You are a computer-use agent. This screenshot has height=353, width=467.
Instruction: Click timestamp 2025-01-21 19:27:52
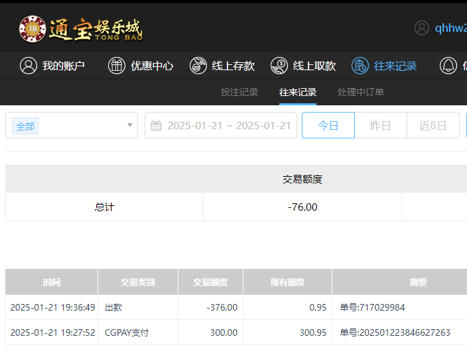pos(52,332)
